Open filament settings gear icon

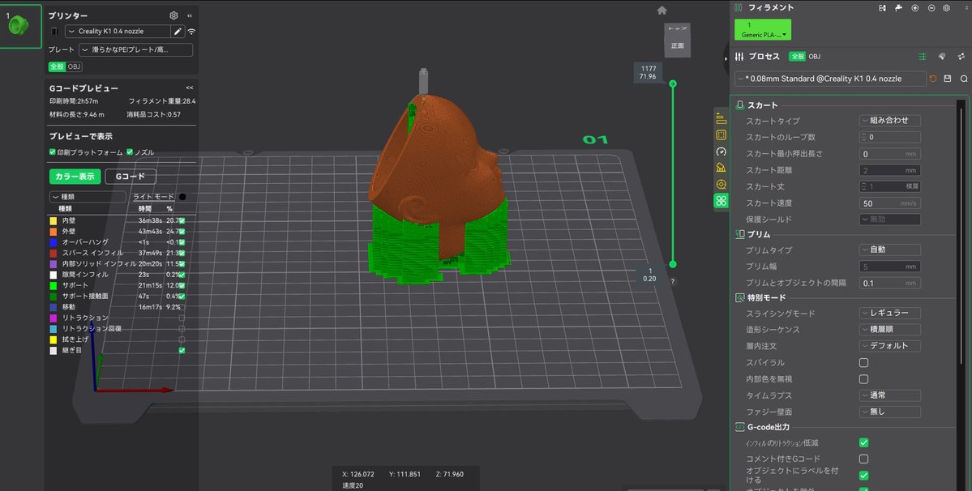coord(947,8)
